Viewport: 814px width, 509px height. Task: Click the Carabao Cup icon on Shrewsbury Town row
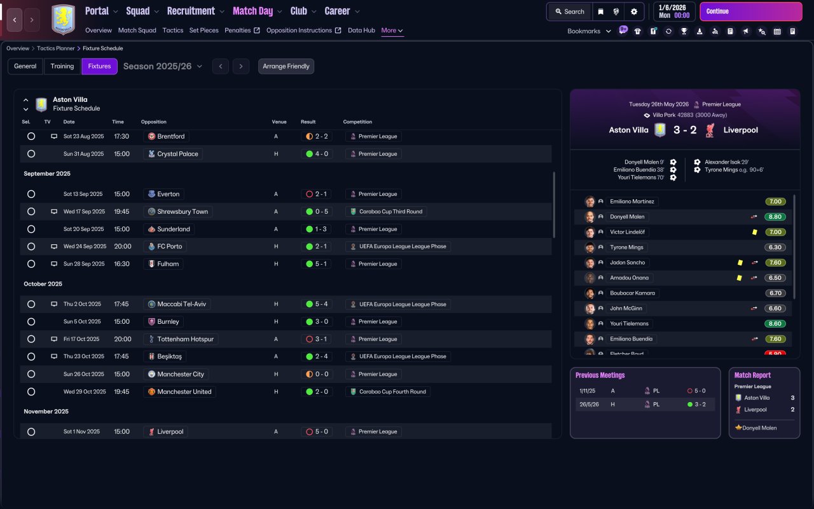[353, 211]
